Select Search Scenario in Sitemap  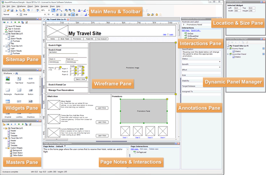click(14, 31)
